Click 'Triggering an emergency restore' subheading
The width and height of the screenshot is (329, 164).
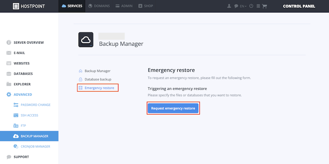tap(177, 89)
